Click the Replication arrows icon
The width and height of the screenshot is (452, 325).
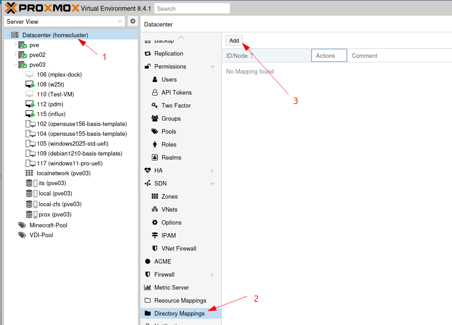pos(148,53)
